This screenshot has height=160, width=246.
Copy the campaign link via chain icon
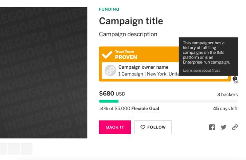(235, 127)
